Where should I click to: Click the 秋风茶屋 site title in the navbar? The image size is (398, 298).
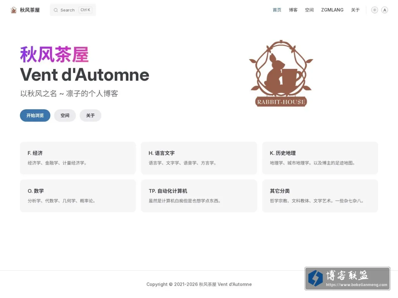[30, 10]
